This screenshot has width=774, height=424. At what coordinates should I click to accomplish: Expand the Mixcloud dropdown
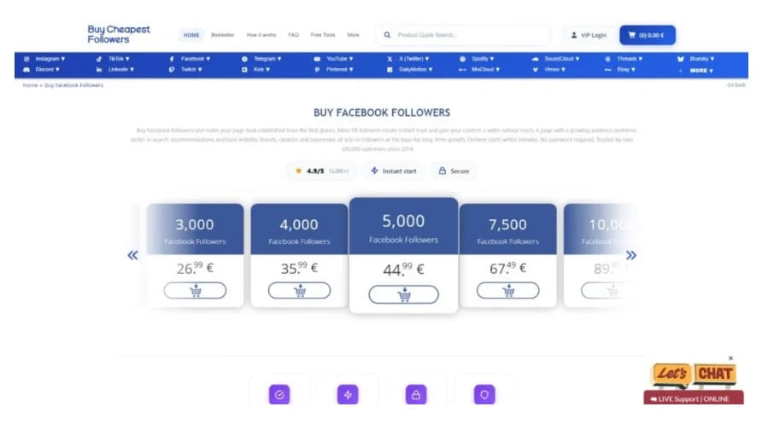click(x=486, y=69)
